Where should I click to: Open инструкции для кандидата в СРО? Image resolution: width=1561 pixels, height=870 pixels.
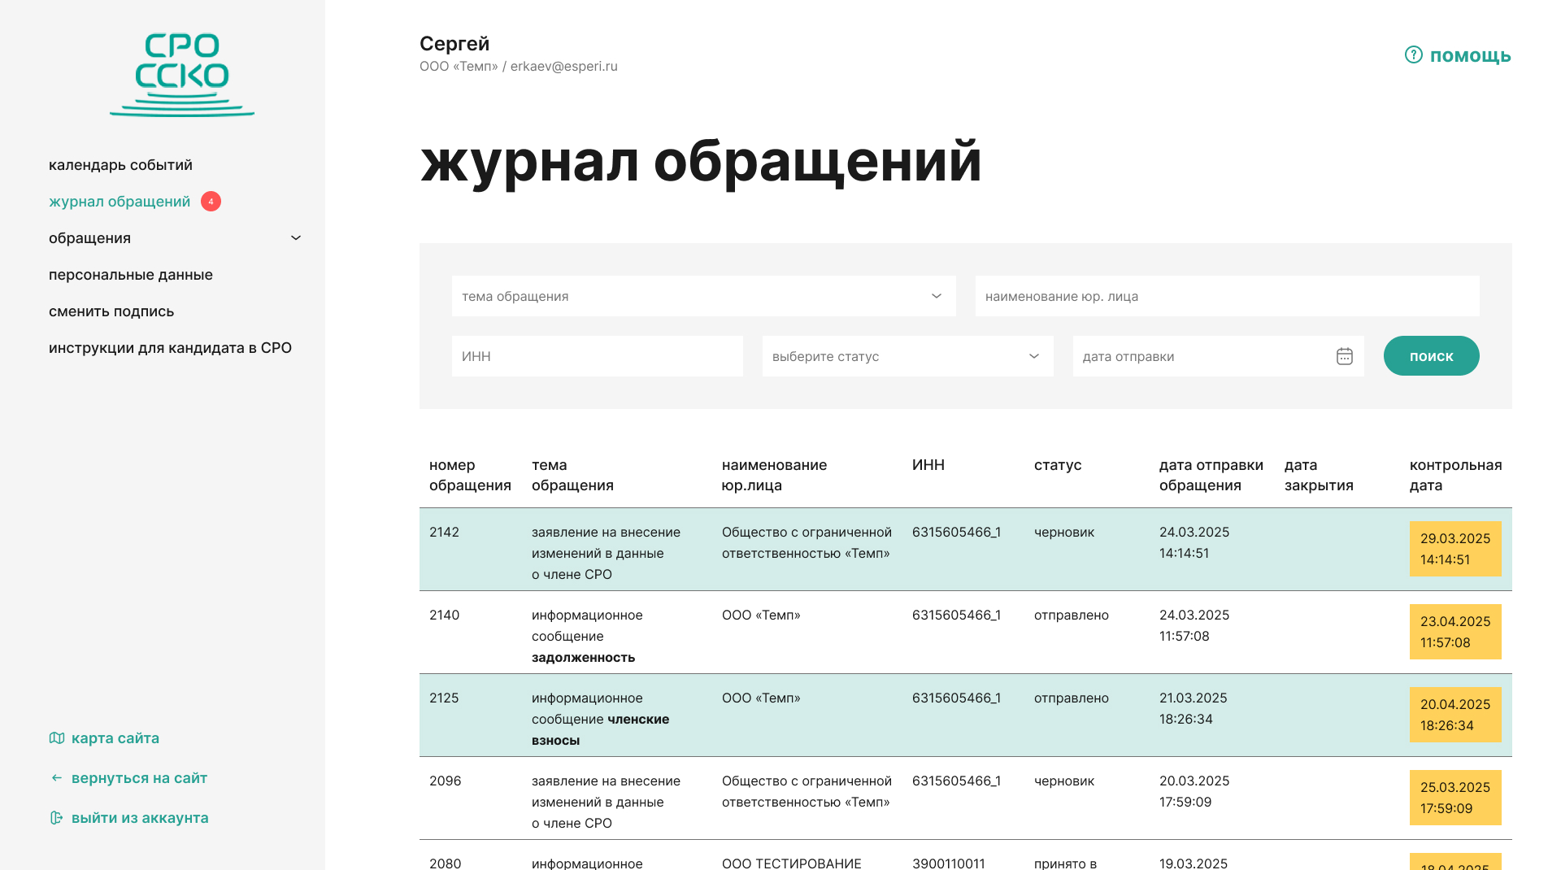tap(170, 348)
